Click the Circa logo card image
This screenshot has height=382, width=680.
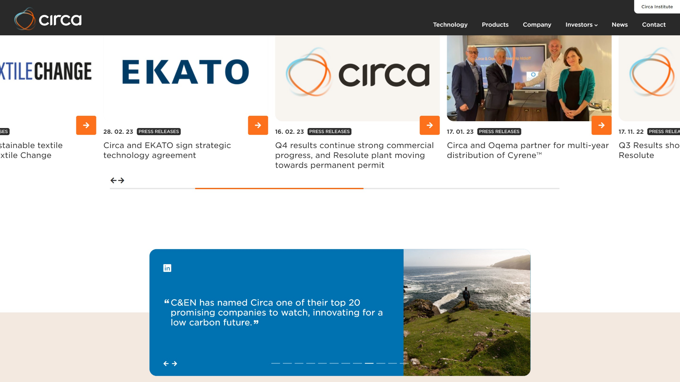pos(357,78)
